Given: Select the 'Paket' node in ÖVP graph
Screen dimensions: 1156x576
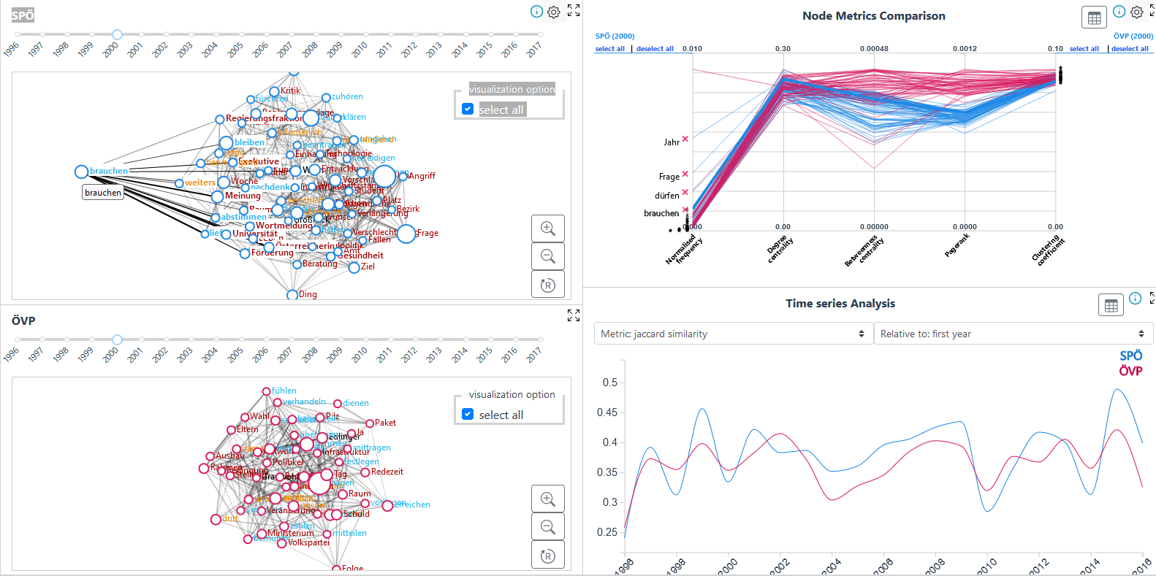Looking at the screenshot, I should [x=370, y=423].
